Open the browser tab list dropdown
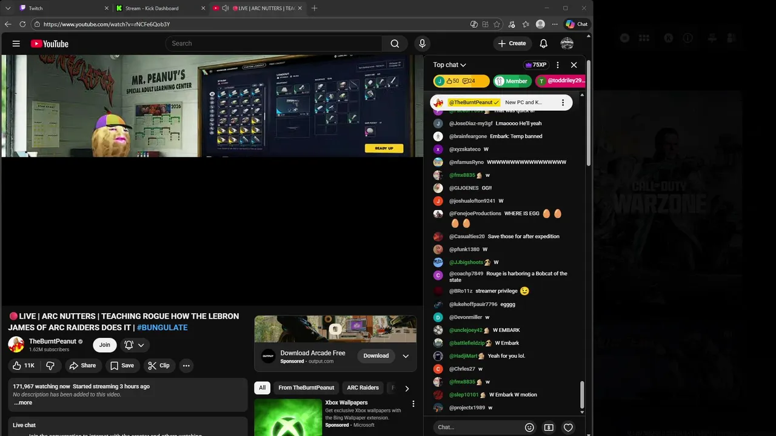Screen dimensions: 776x436 tap(8, 8)
